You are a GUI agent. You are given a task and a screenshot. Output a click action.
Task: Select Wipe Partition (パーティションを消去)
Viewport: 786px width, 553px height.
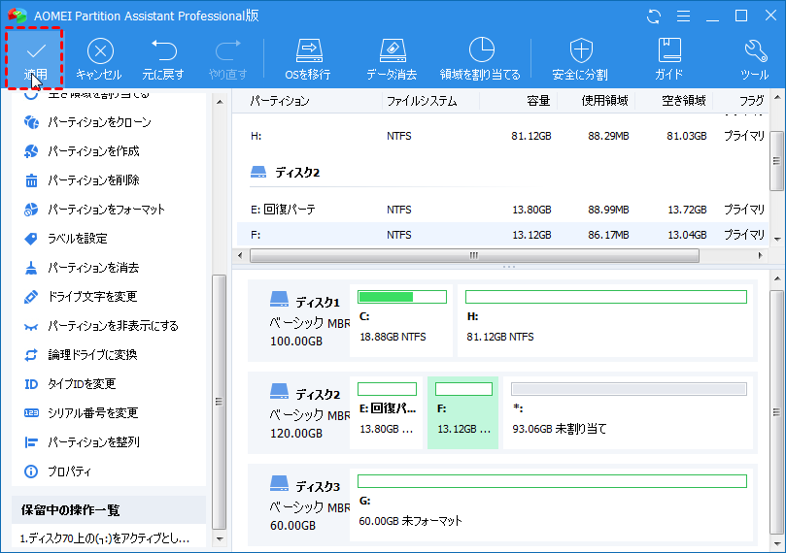click(82, 268)
